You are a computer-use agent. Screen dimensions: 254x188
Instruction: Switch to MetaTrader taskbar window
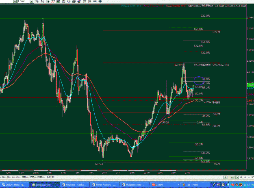coord(15,185)
